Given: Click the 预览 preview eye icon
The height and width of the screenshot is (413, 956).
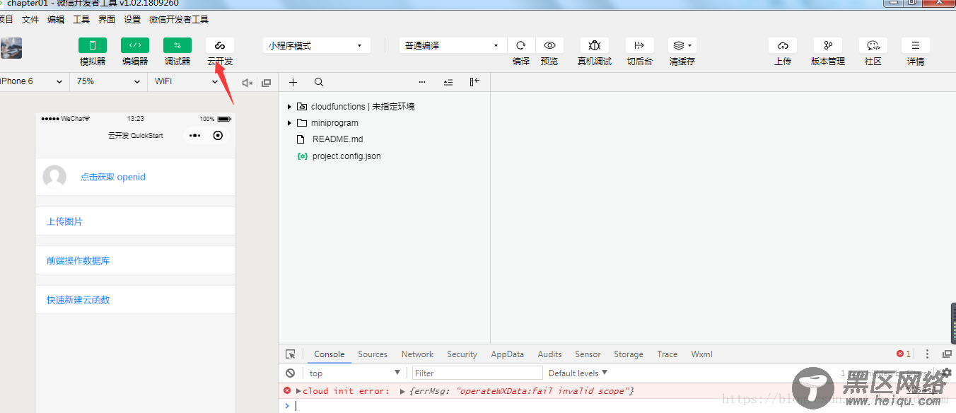Looking at the screenshot, I should click(549, 45).
